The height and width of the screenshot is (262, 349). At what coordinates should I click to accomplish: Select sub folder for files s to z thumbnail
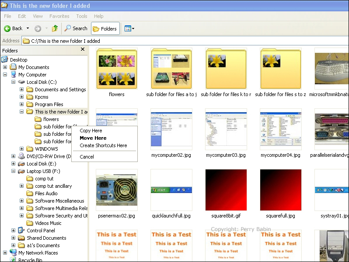coord(281,69)
